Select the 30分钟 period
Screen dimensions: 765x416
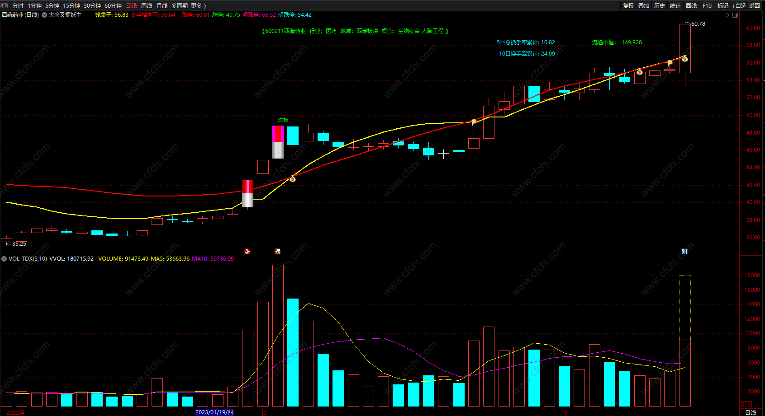coord(92,6)
